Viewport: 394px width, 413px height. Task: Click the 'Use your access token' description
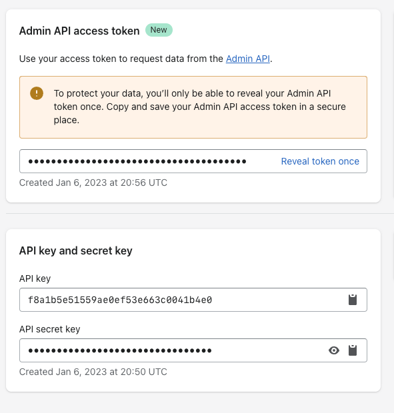[146, 59]
